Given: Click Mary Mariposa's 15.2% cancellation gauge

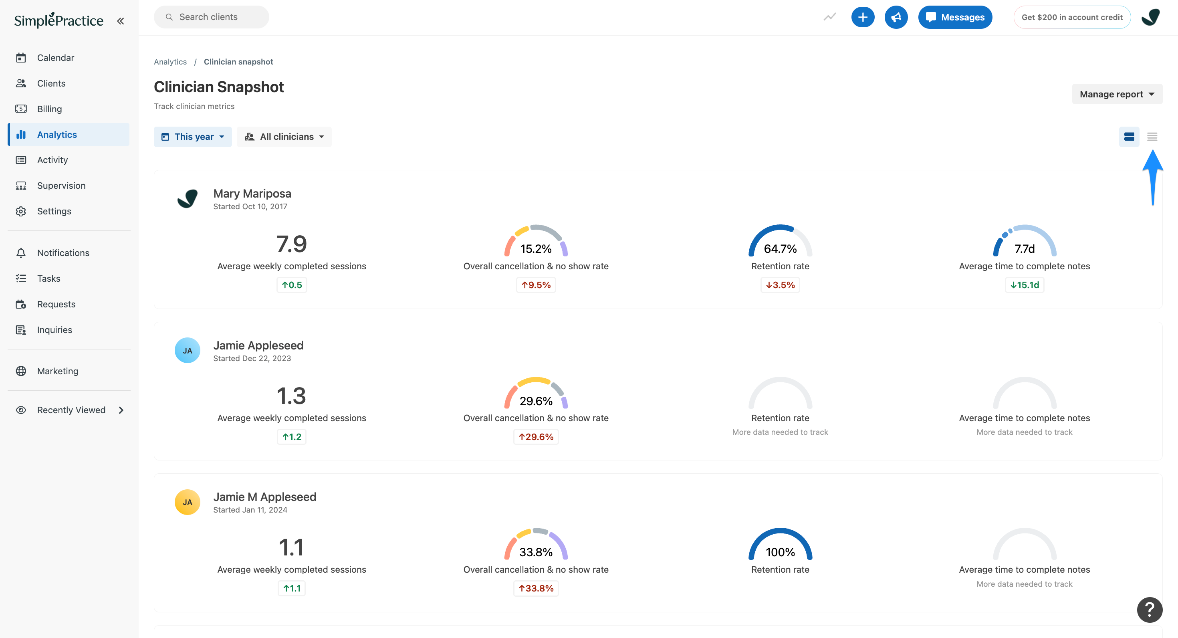Looking at the screenshot, I should point(536,240).
